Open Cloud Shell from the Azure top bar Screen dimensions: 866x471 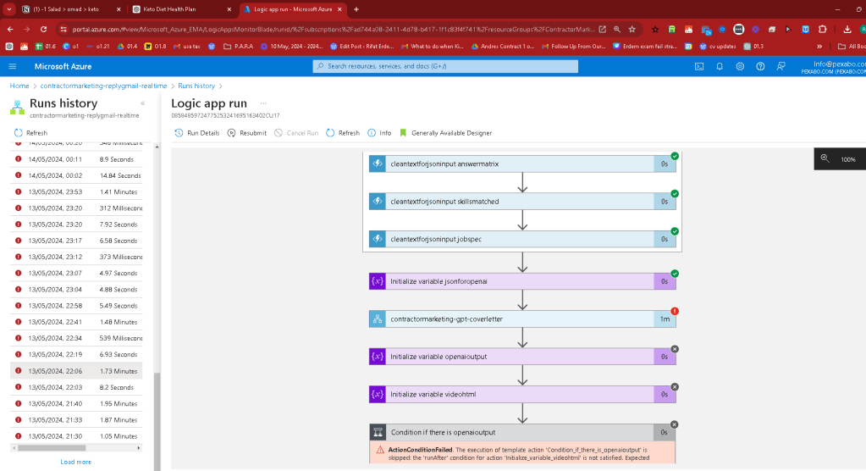click(x=699, y=66)
